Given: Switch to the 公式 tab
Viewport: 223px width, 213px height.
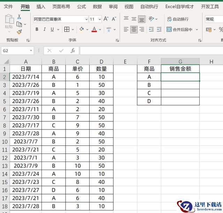Looking at the screenshot, I should click(x=82, y=7).
